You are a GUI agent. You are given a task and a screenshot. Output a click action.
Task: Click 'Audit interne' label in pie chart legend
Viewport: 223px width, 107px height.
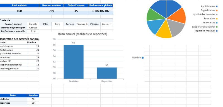click(208, 6)
